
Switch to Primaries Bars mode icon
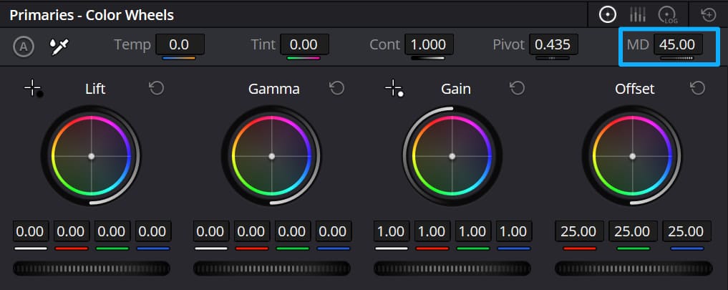click(638, 15)
